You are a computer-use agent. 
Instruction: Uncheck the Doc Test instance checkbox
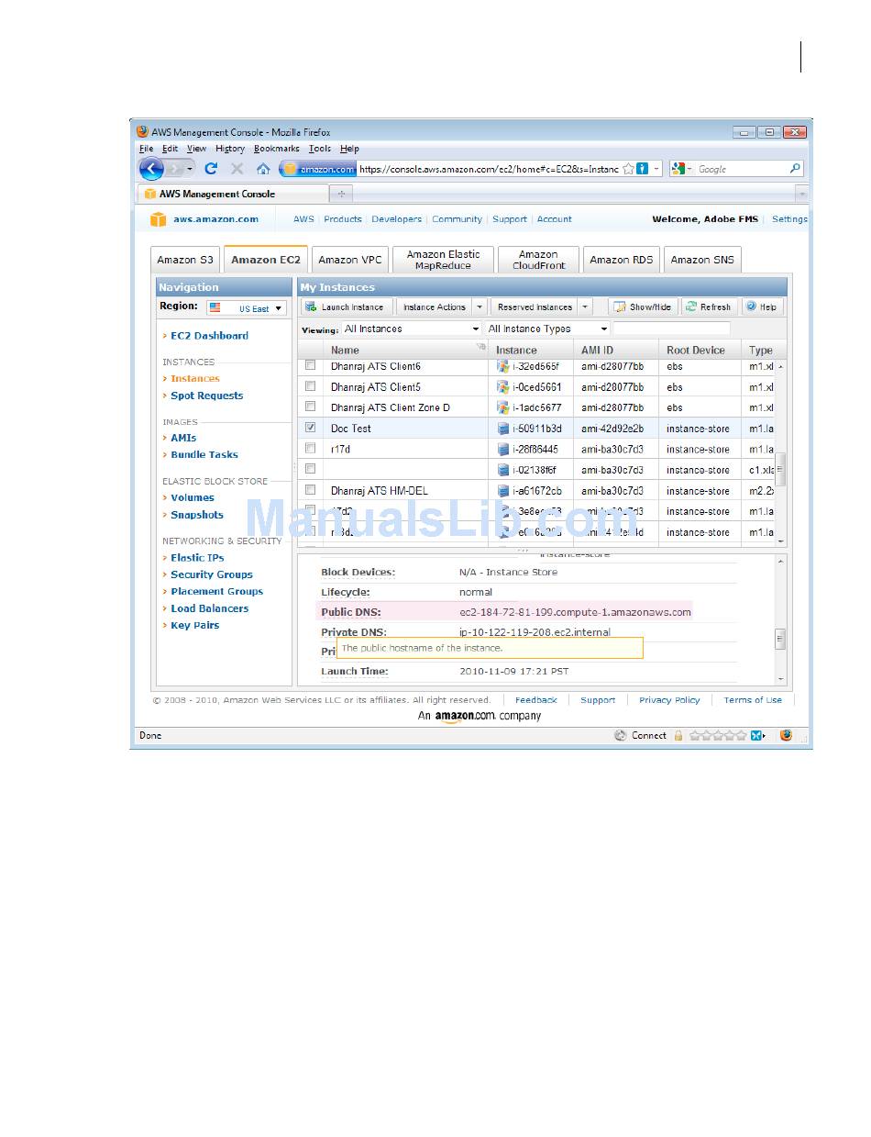(x=310, y=428)
